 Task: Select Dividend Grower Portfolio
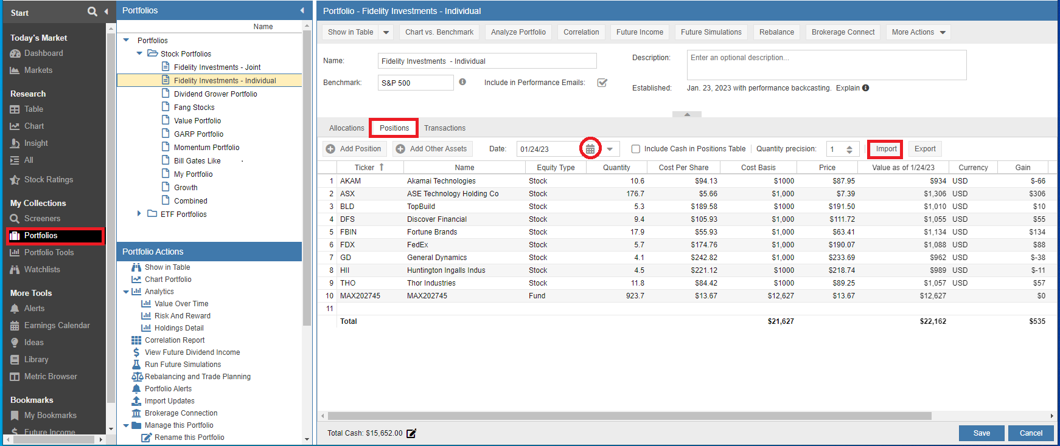coord(215,94)
